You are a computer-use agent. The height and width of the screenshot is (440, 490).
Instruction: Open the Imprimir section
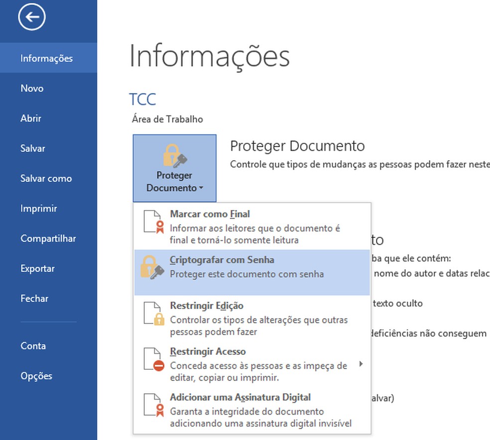[x=37, y=208]
